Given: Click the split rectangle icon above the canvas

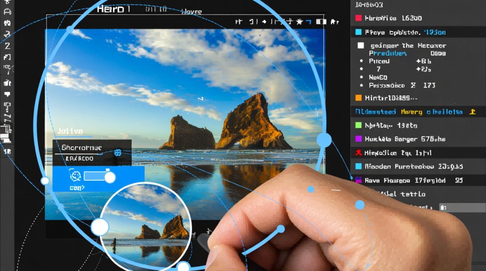Looking at the screenshot, I should click(321, 22).
